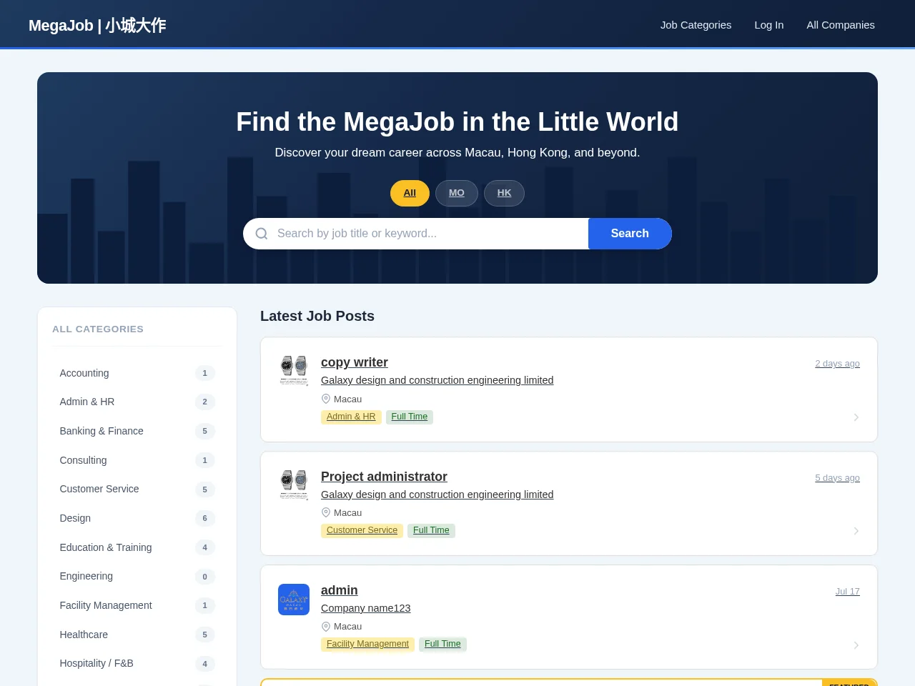Open Project administrator post via chevron arrow

[x=856, y=531]
